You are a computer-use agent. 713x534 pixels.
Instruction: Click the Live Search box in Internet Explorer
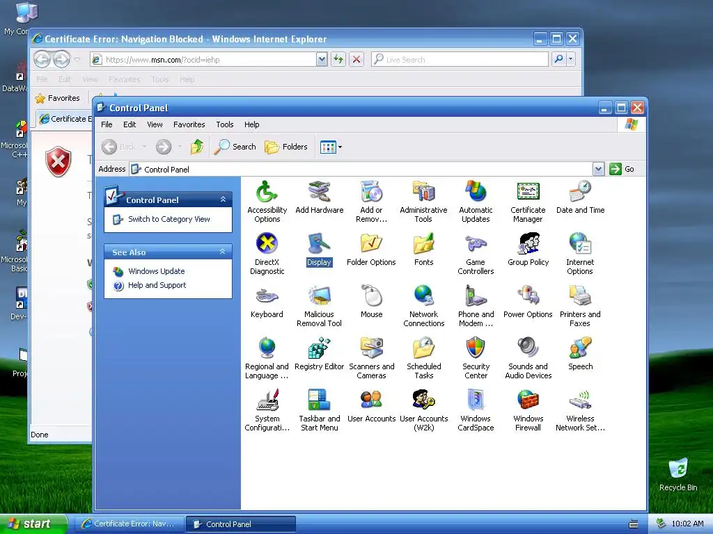(x=460, y=60)
